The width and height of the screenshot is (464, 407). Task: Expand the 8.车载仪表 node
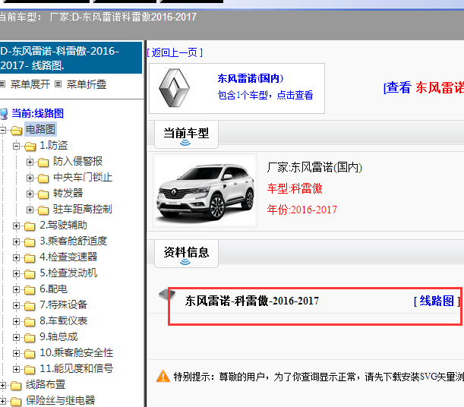(16, 321)
